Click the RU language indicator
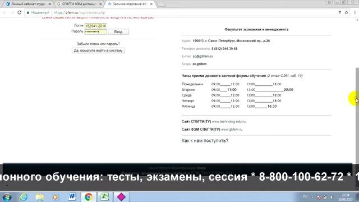Viewport: 359px width, 202px height. 305,196
